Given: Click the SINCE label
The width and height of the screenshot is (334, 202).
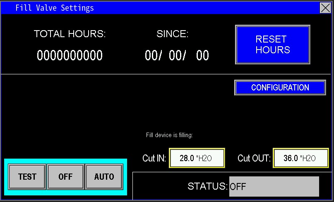Looking at the screenshot, I should [172, 34].
